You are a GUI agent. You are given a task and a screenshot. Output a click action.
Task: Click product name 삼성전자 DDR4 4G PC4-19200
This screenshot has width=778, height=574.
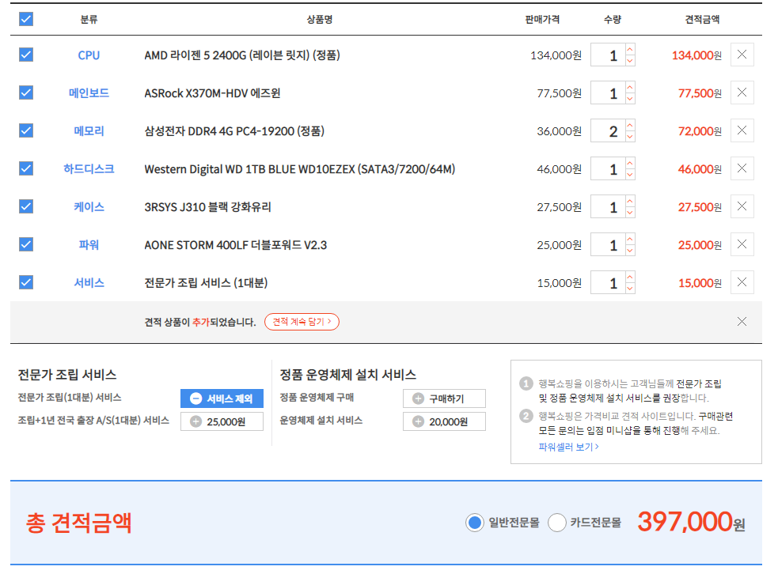pos(234,131)
